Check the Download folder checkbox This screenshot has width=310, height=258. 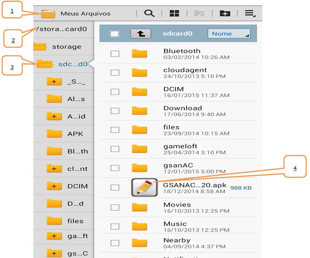pos(115,111)
